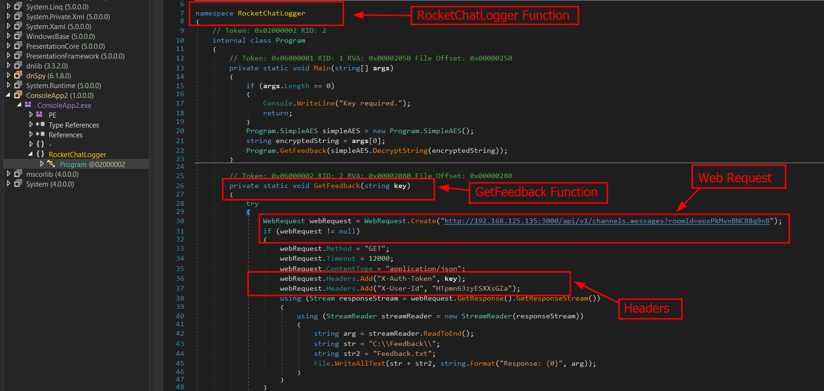Click the System.Linq assembly icon

tap(18, 6)
